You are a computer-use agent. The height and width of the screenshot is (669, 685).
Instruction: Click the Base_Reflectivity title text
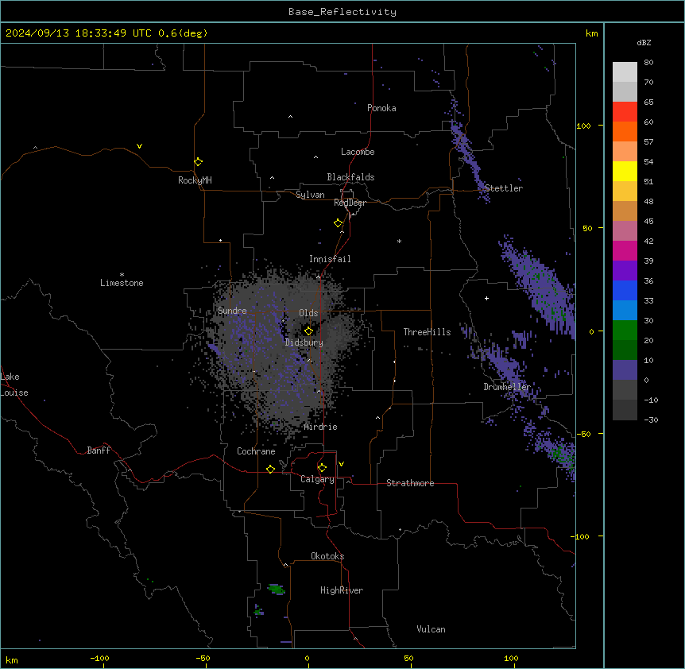[x=342, y=12]
